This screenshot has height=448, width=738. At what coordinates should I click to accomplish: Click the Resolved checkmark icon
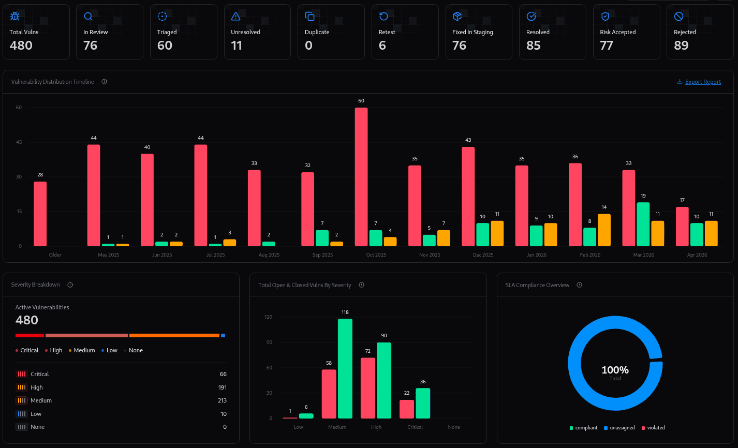point(531,17)
